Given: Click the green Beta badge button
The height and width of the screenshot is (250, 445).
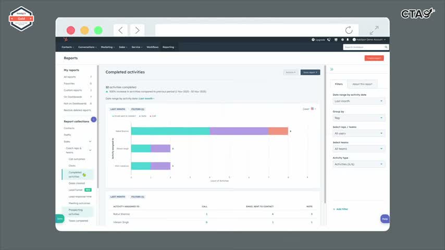Looking at the screenshot, I should coord(60,219).
